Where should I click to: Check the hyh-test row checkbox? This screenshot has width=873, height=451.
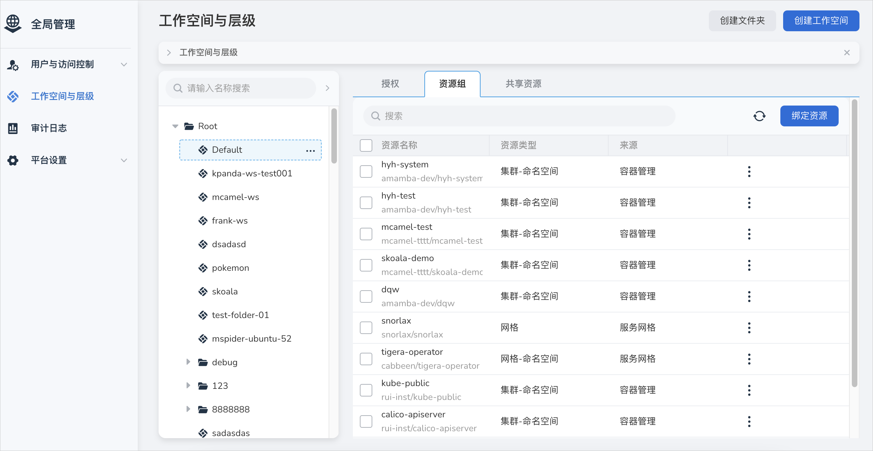tap(366, 203)
